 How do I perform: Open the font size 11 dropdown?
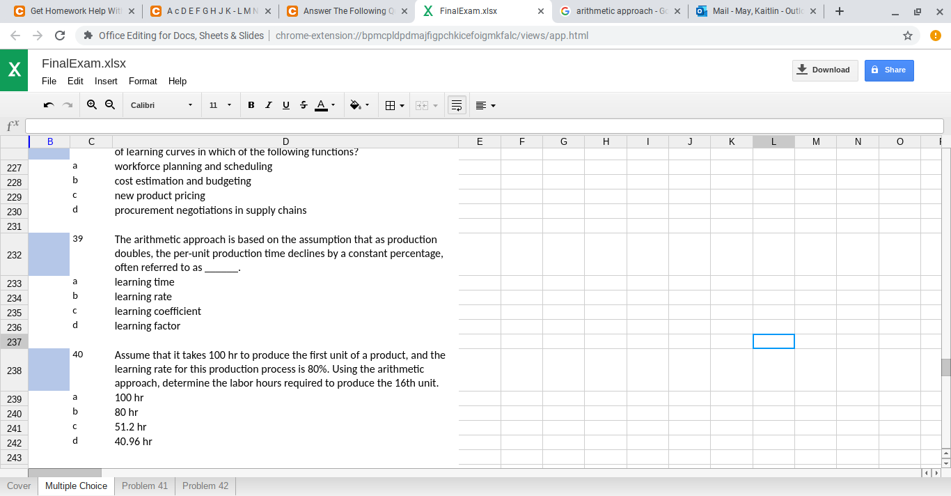click(220, 105)
